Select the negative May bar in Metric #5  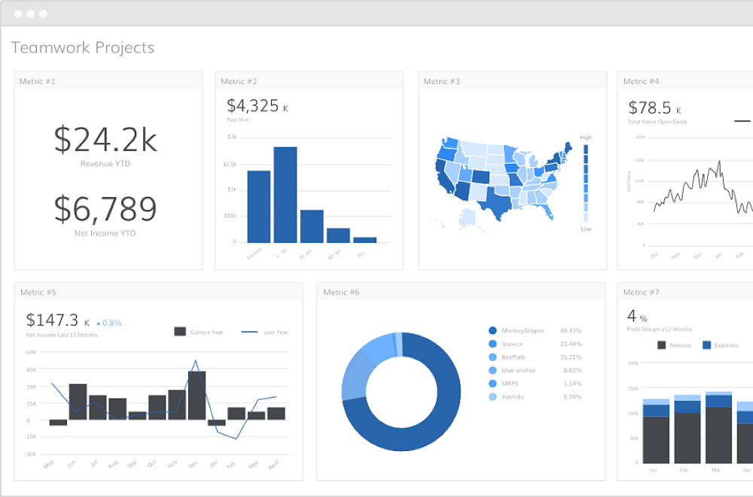(x=58, y=423)
